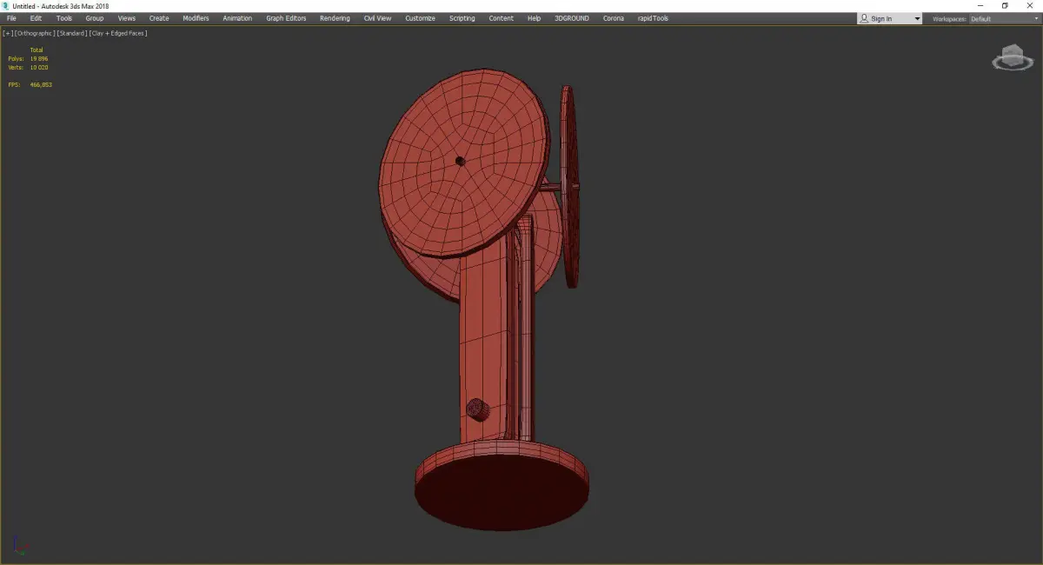Open the Corona menu
The height and width of the screenshot is (565, 1043).
click(x=614, y=18)
